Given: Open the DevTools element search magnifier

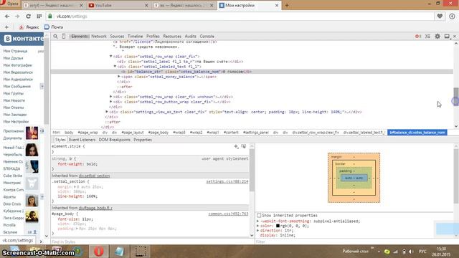Looking at the screenshot, I should pos(55,37).
